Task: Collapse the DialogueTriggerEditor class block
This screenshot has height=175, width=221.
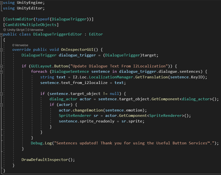Action: (x=1, y=34)
